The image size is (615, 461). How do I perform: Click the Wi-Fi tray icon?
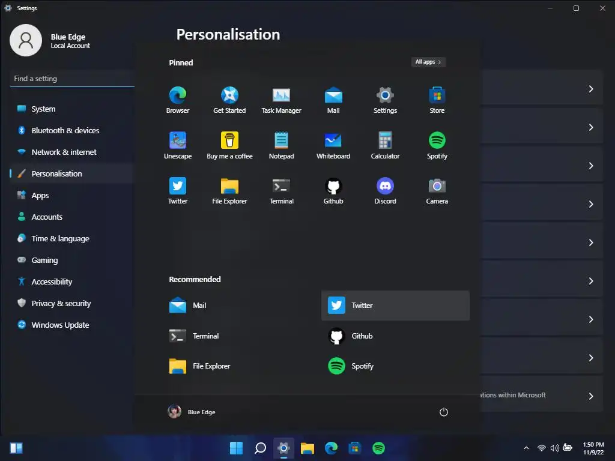(x=542, y=448)
